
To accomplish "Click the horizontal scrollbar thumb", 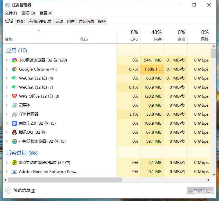I will tap(65, 180).
